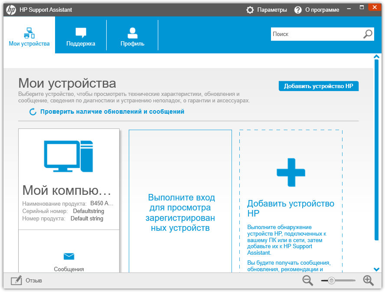Open О программе menu label
This screenshot has width=385, height=292.
point(322,10)
